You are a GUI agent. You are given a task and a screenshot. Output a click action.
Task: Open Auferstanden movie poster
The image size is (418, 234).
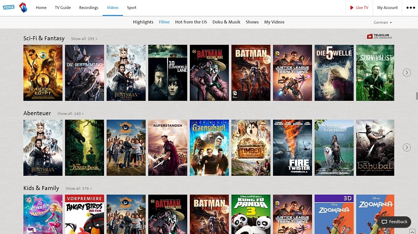(168, 148)
